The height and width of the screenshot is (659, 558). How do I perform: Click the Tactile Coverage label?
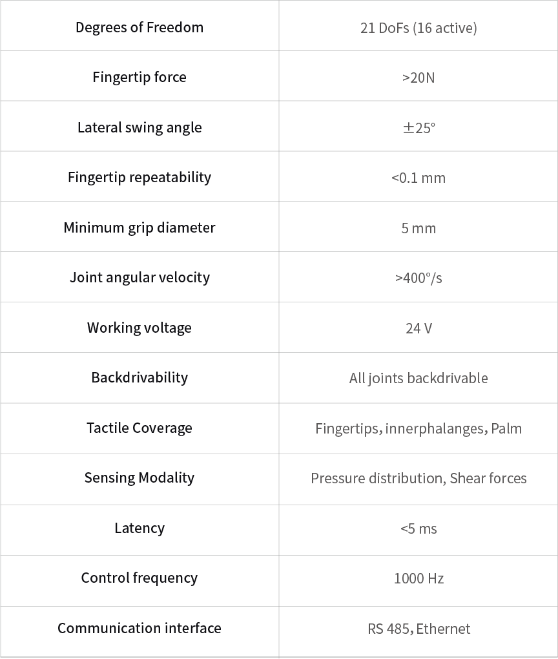[139, 428]
